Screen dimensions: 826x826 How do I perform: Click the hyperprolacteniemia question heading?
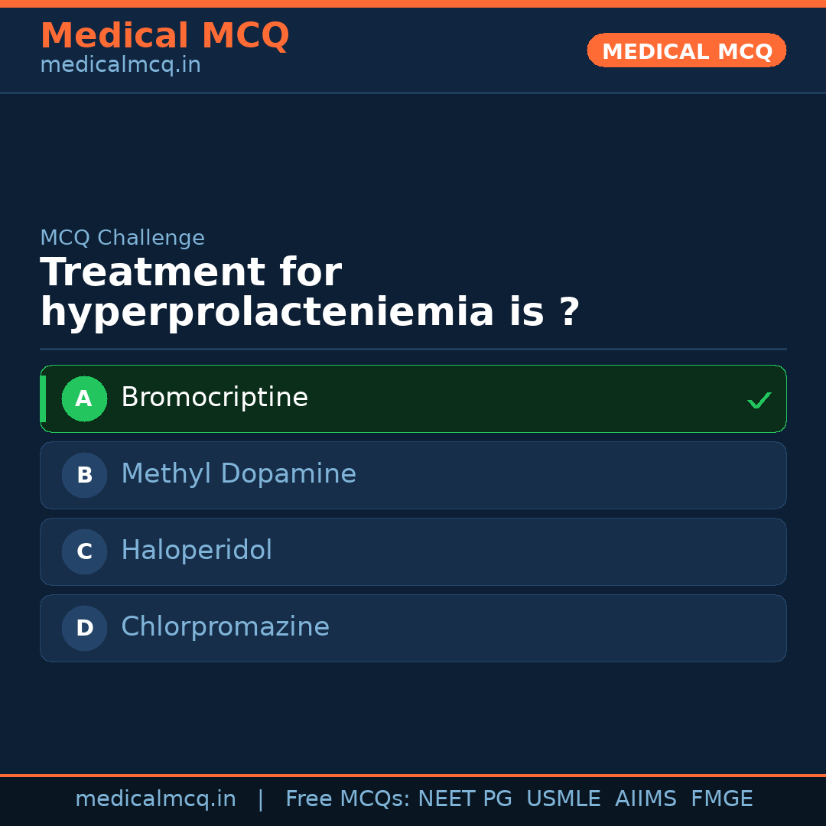(x=310, y=293)
